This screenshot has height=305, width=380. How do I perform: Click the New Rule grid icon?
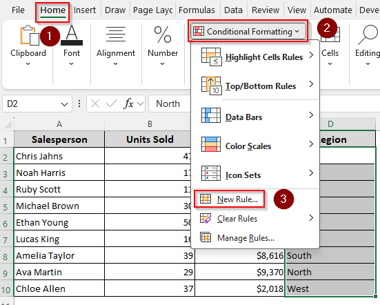(x=206, y=199)
